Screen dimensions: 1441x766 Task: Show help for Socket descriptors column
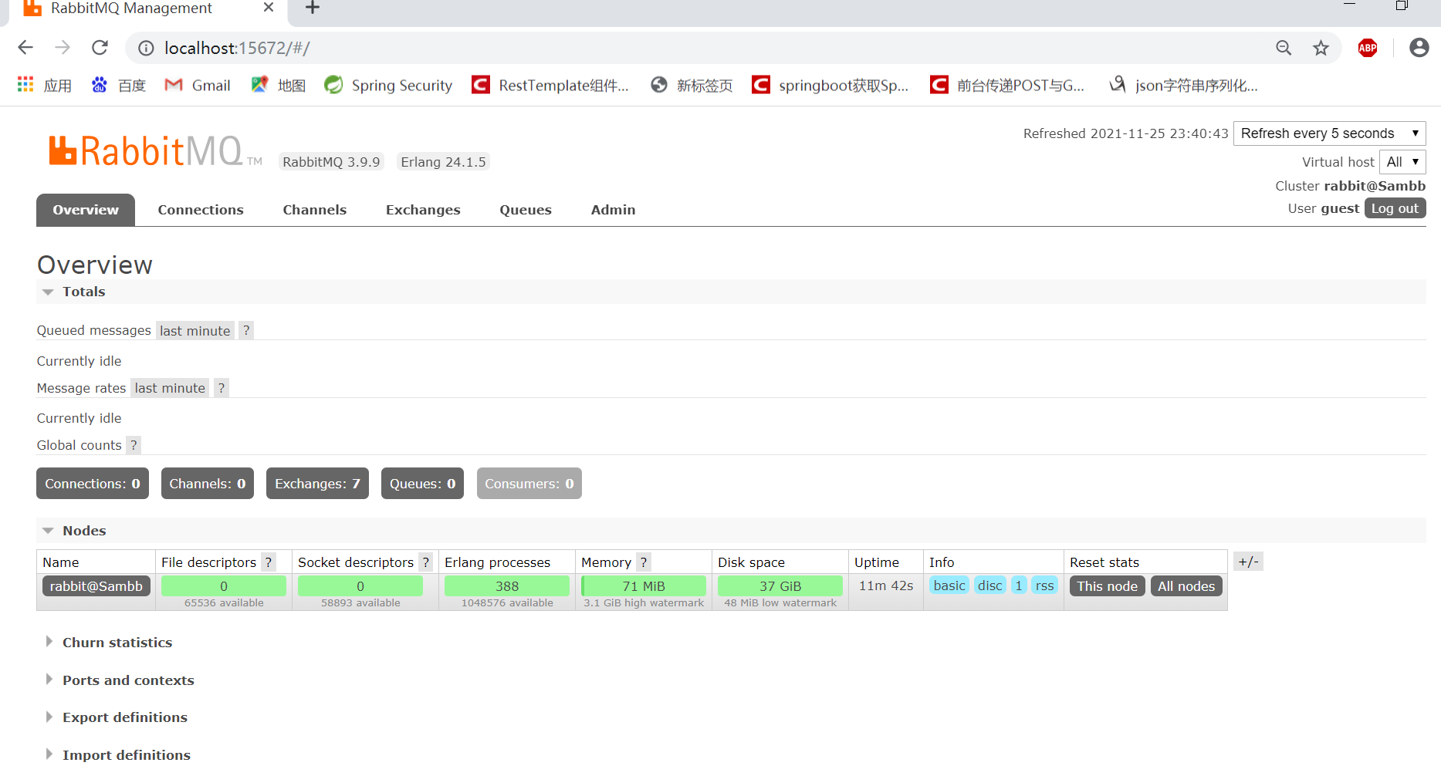tap(425, 562)
